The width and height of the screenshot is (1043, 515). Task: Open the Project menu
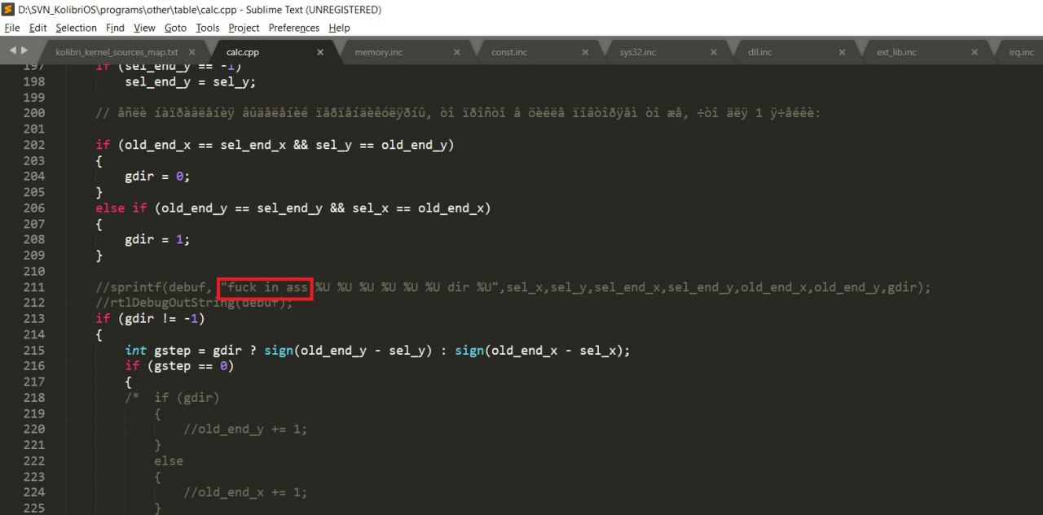tap(244, 28)
